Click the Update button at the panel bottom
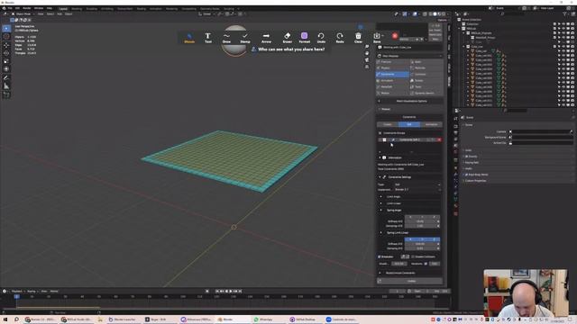The height and width of the screenshot is (324, 577). click(x=409, y=281)
